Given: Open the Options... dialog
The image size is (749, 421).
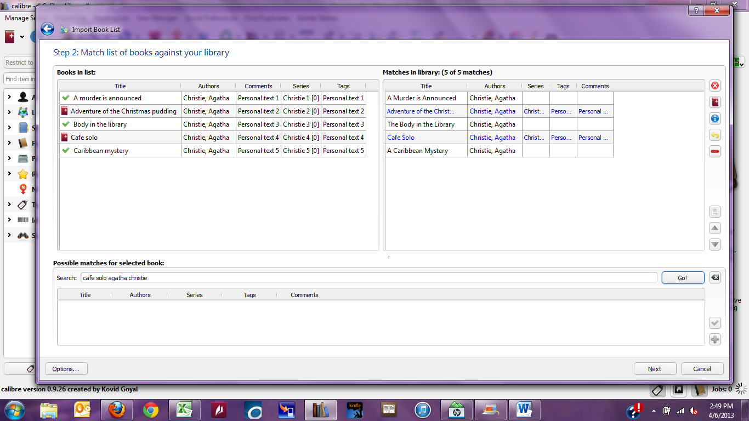Looking at the screenshot, I should [x=66, y=369].
